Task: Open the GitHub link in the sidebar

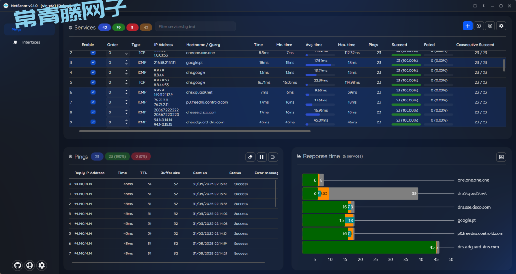Action: (18, 265)
